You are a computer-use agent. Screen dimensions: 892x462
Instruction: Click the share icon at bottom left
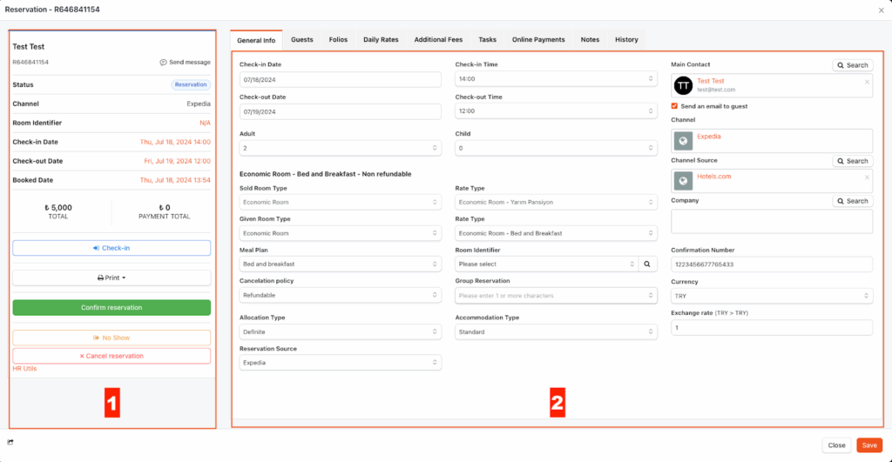10,442
